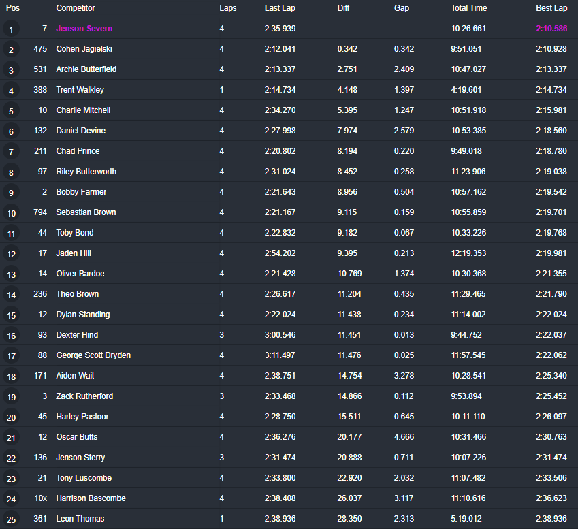Click the position 13 circle badge
This screenshot has width=578, height=529.
click(11, 274)
